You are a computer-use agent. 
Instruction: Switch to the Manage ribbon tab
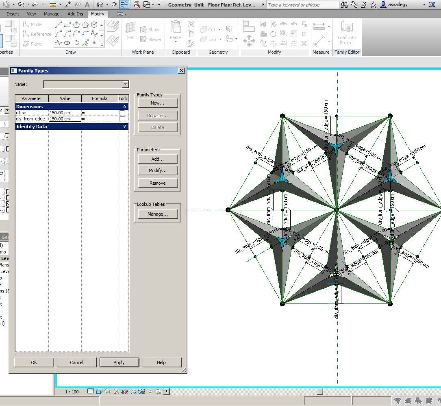52,13
